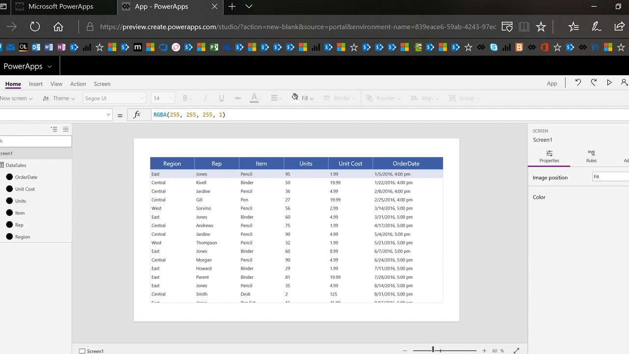This screenshot has height=354, width=629.
Task: Redo the last undone action
Action: (x=594, y=83)
